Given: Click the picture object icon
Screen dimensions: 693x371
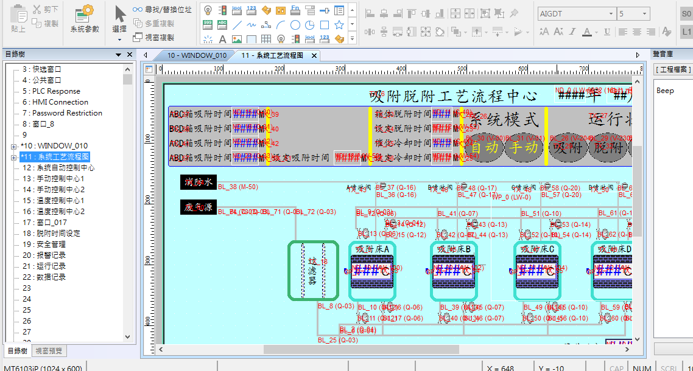Looking at the screenshot, I should (237, 40).
